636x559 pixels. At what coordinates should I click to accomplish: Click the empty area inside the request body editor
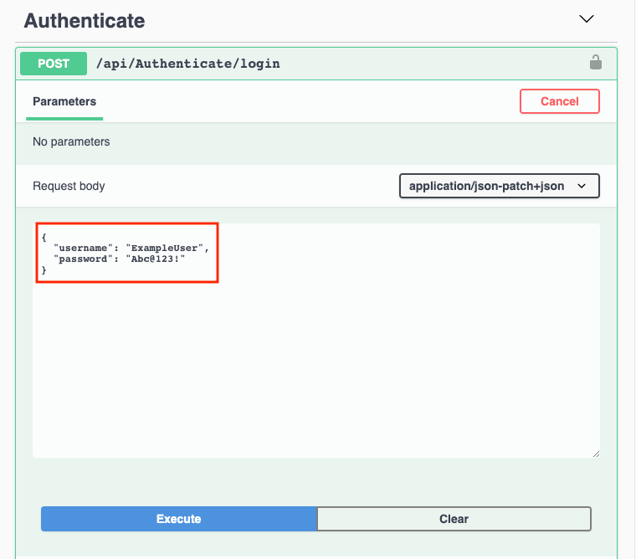point(318,368)
